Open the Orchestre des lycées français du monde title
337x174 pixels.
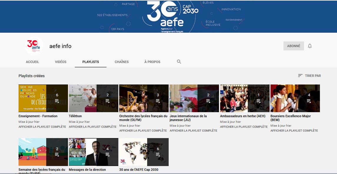click(143, 118)
